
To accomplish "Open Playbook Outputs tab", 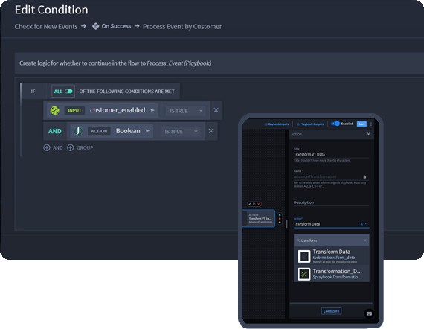I will coord(310,124).
